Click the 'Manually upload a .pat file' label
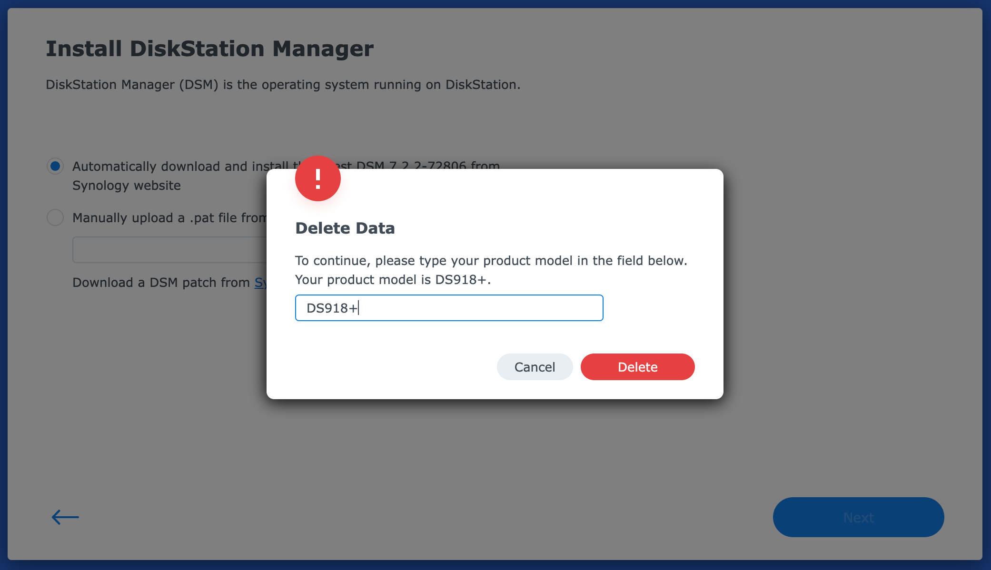Image resolution: width=991 pixels, height=570 pixels. click(x=168, y=218)
